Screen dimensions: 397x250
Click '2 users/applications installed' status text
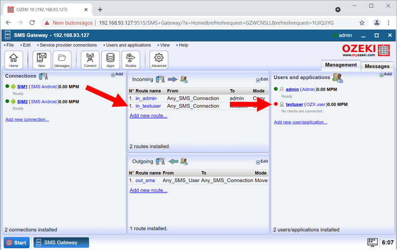tap(306, 230)
